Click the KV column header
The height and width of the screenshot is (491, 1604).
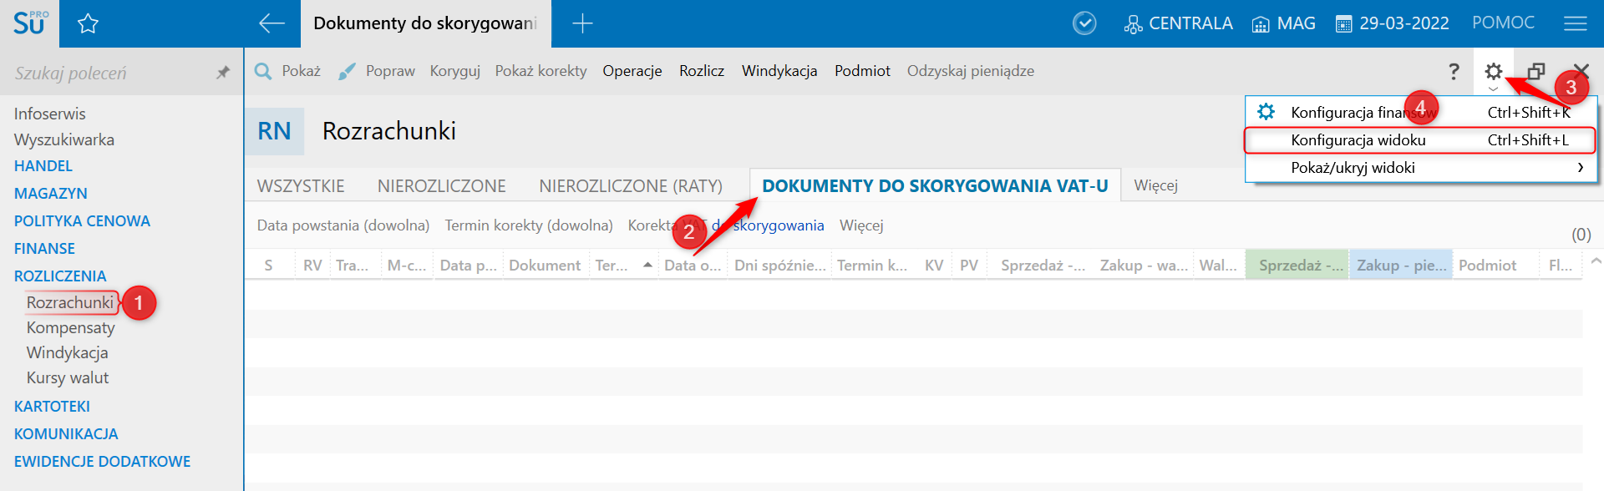934,266
